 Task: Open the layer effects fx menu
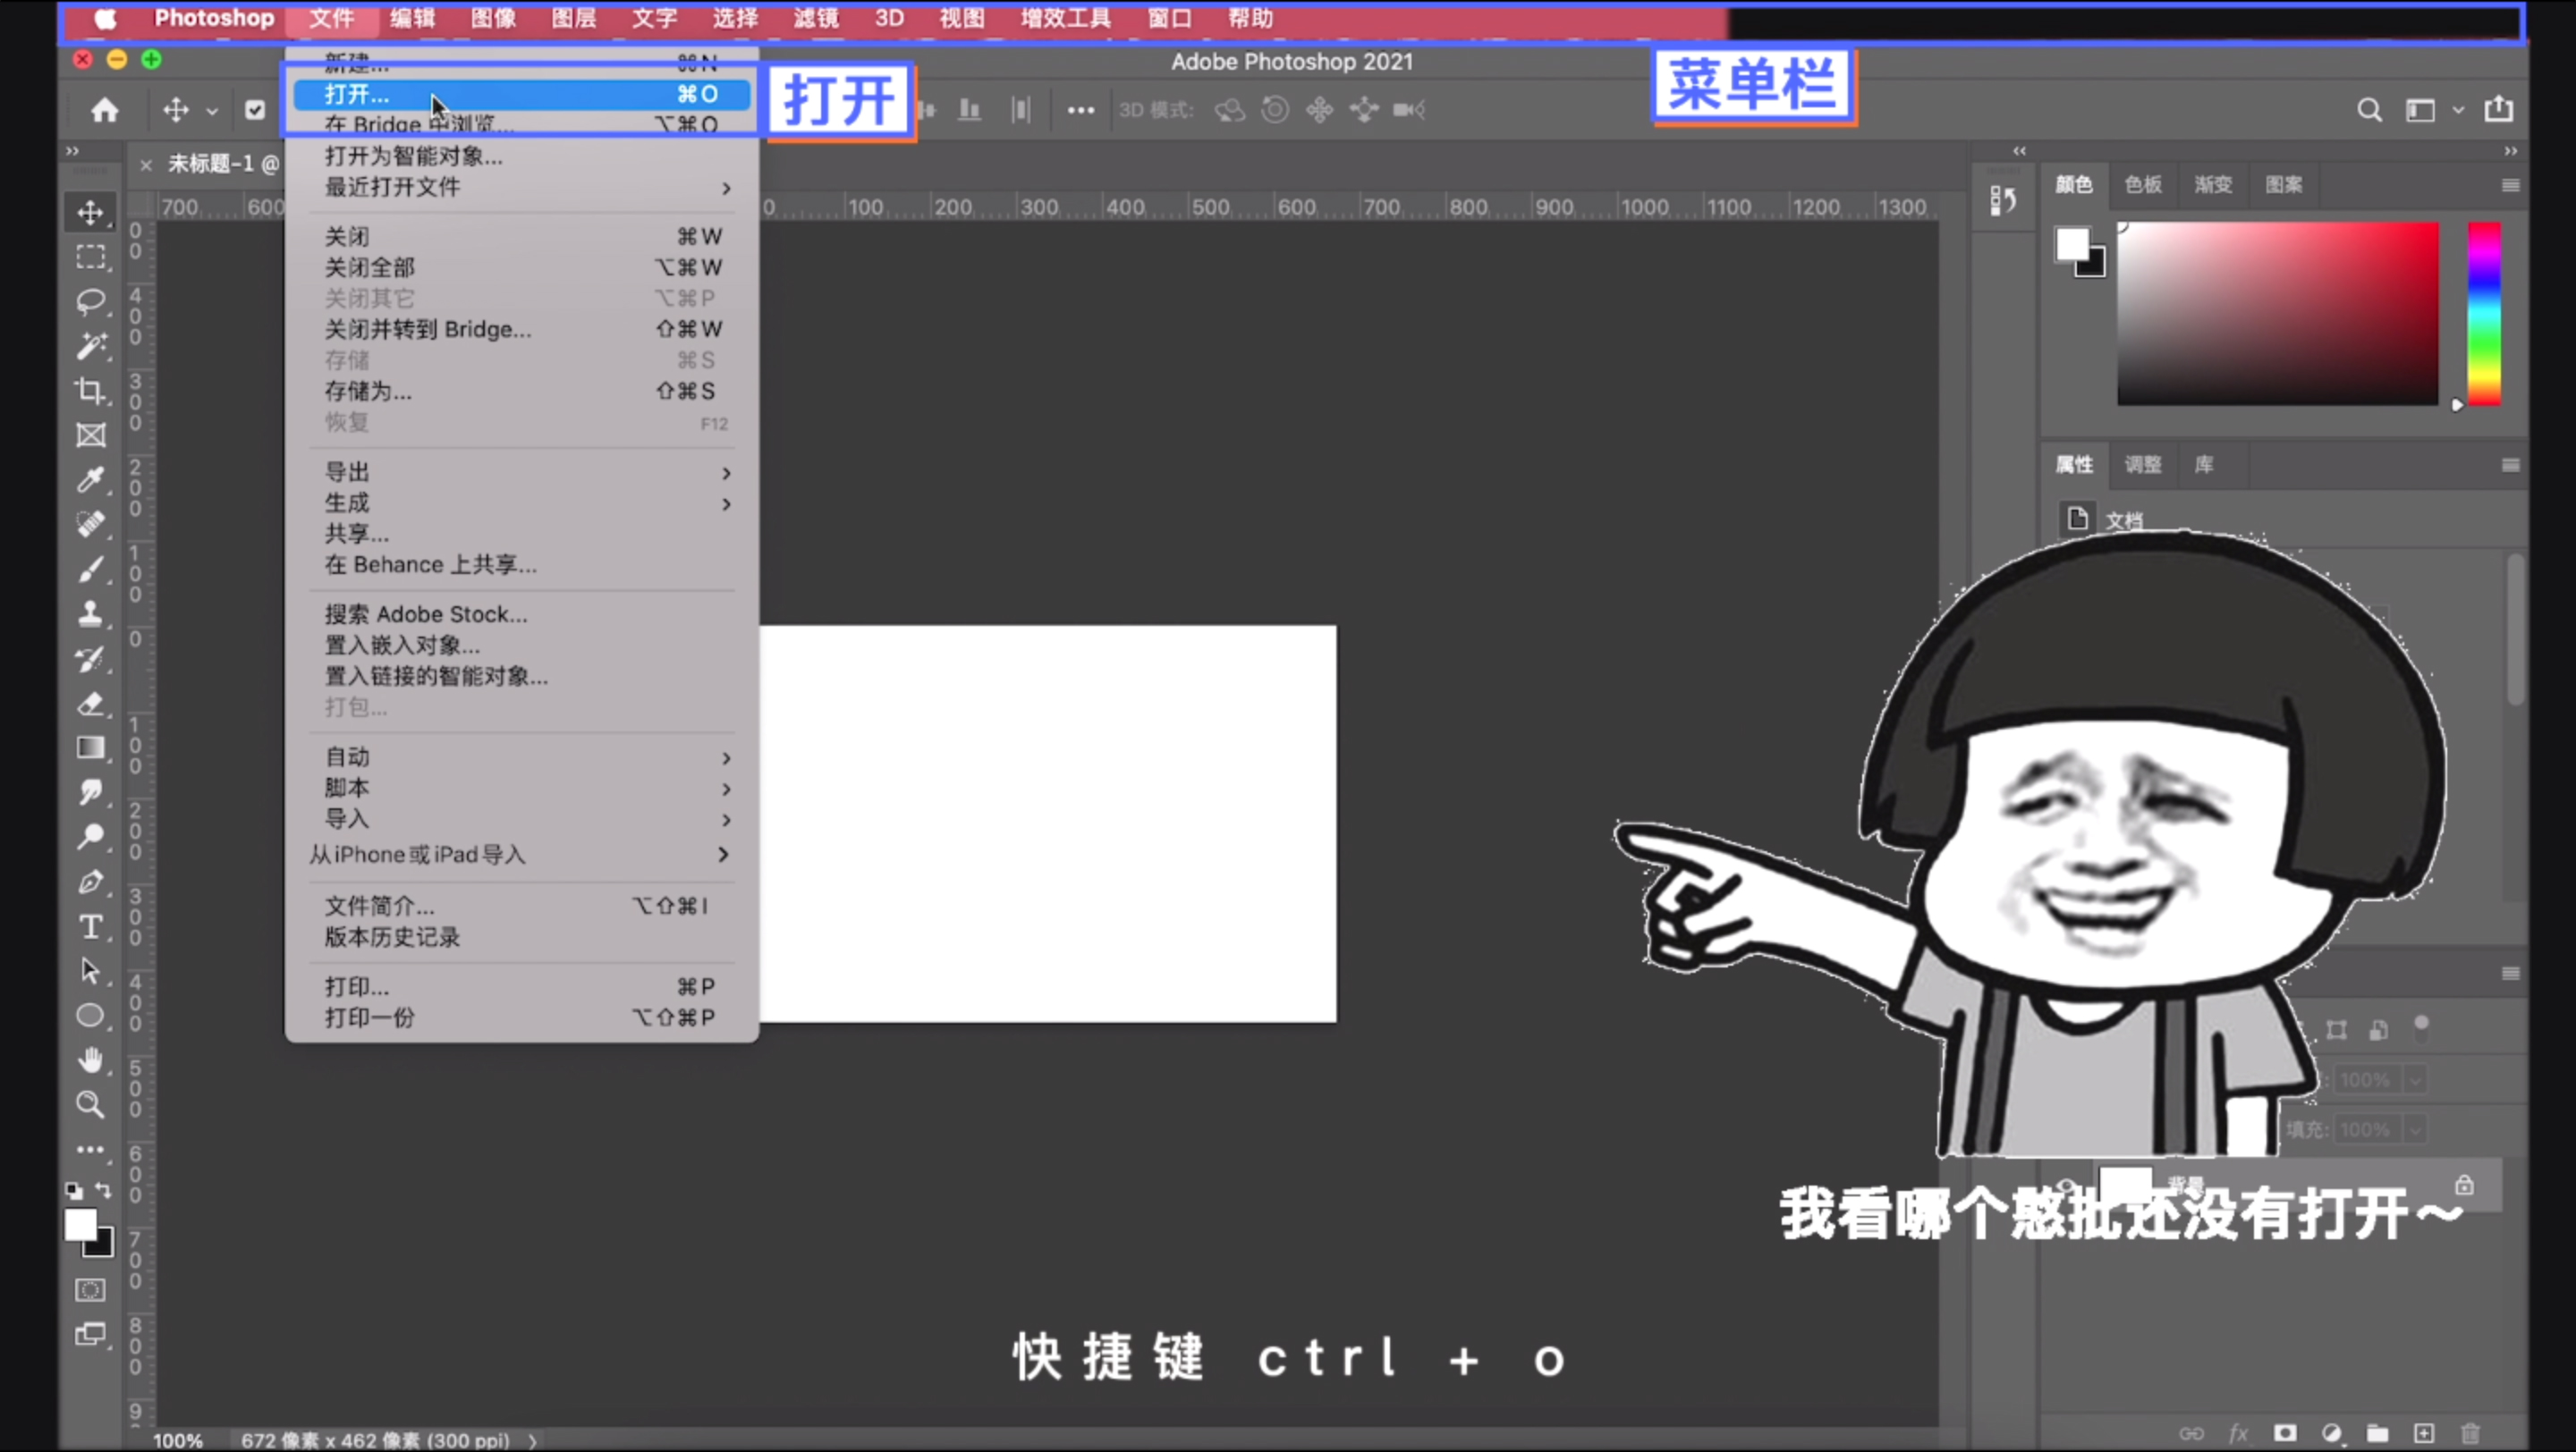tap(2239, 1432)
